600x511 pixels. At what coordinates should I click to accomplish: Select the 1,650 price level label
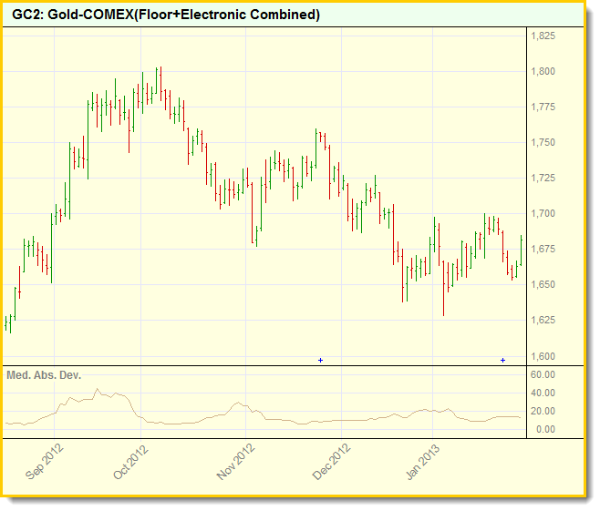[543, 285]
